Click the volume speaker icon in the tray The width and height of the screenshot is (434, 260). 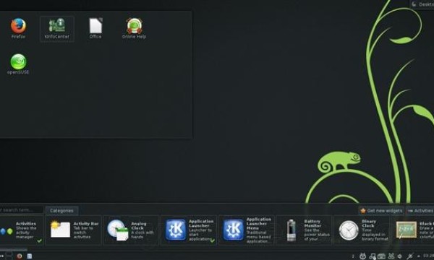pyautogui.click(x=400, y=256)
